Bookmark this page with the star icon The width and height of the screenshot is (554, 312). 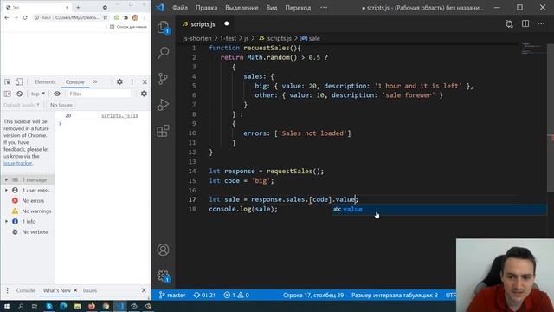[106, 17]
